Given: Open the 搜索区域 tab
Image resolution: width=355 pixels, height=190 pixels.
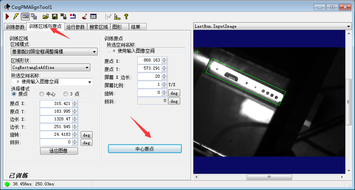Looking at the screenshot, I should (98, 27).
